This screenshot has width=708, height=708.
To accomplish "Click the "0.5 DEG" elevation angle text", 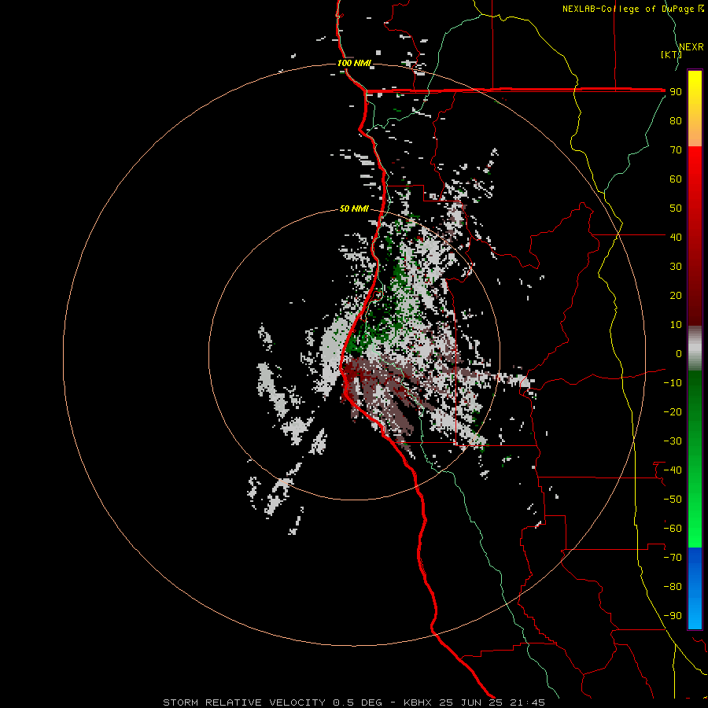I will point(357,702).
